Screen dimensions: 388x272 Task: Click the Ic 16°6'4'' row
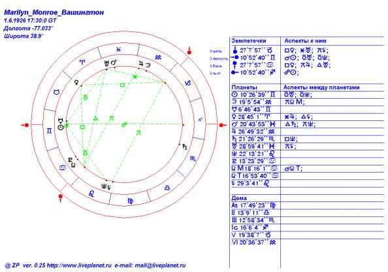[x=250, y=228]
